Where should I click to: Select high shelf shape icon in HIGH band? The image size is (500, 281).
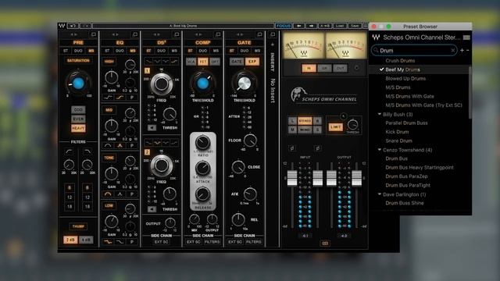coord(120,98)
